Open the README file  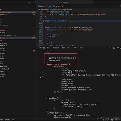pyautogui.click(x=18, y=72)
